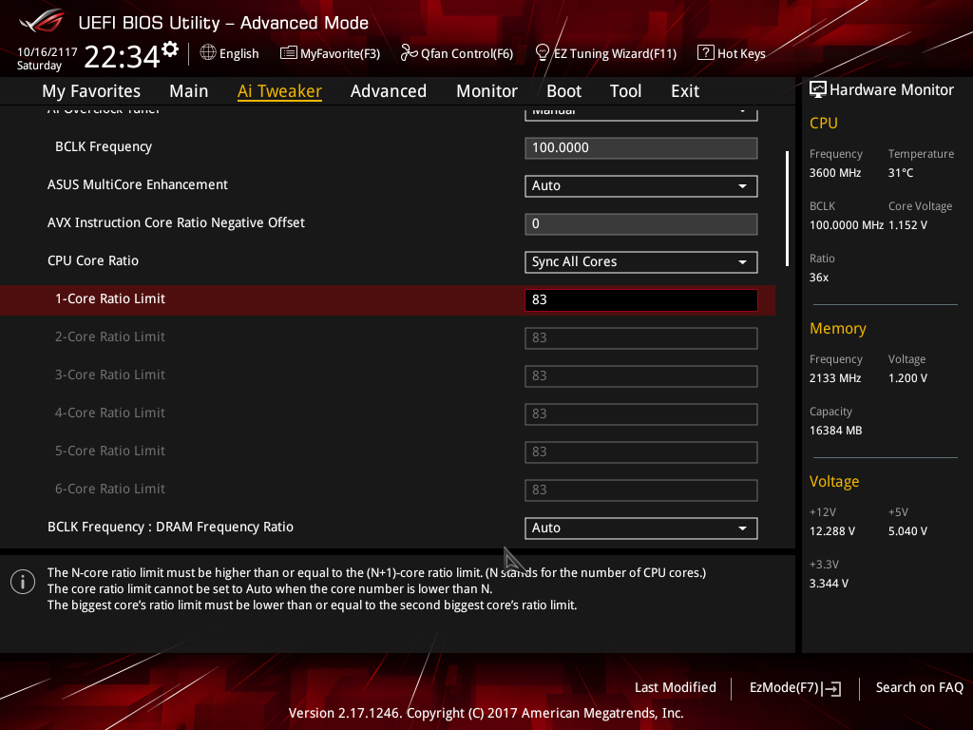Open Qfan Control fan icon
Screen dimensions: 973x730
pos(409,53)
